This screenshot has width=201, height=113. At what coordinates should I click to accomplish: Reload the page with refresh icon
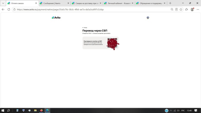pos(9,9)
